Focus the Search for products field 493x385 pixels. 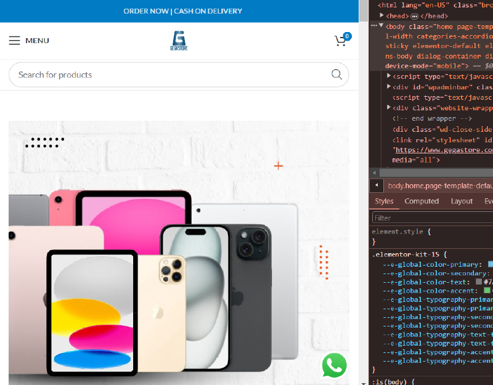166,75
